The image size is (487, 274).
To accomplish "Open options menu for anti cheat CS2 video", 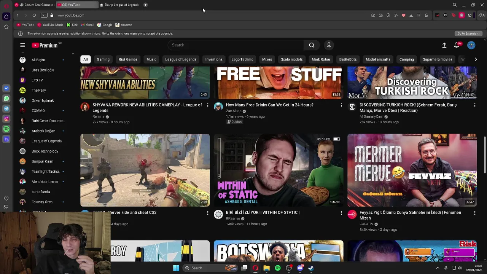I will [x=207, y=213].
